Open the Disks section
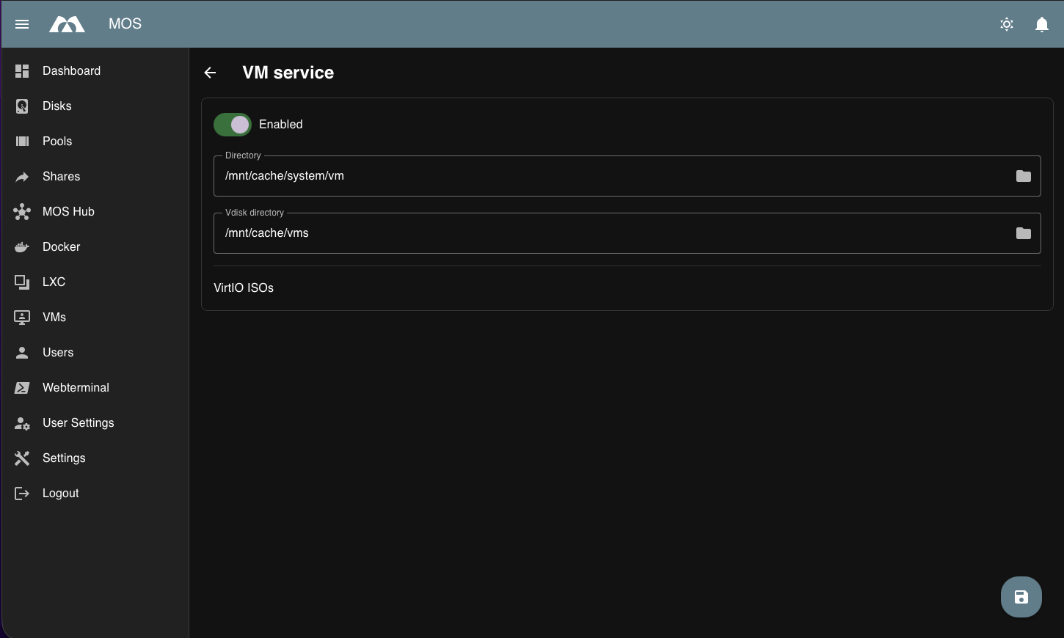Screen dimensions: 1064x638 [x=57, y=106]
